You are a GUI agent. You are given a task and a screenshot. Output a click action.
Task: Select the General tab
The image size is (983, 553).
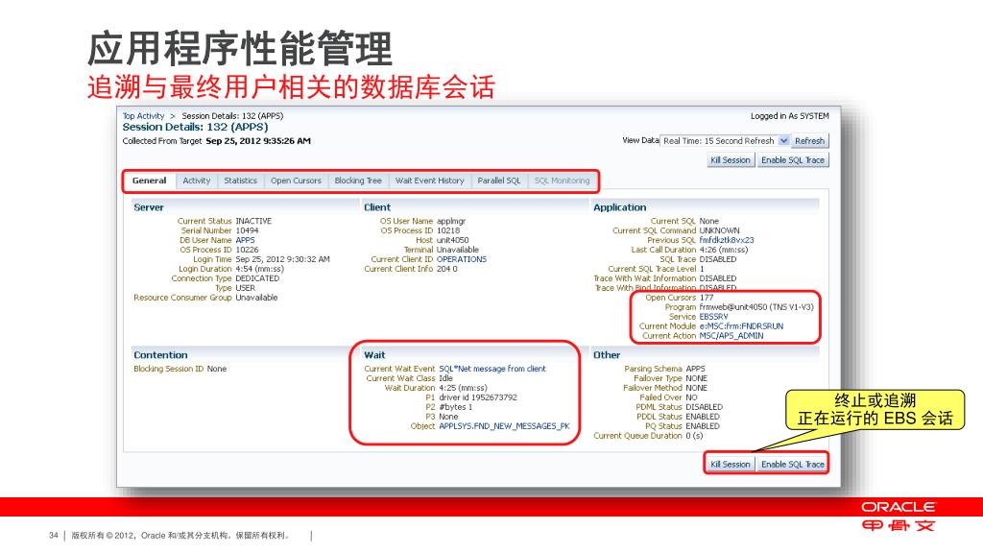click(x=149, y=180)
